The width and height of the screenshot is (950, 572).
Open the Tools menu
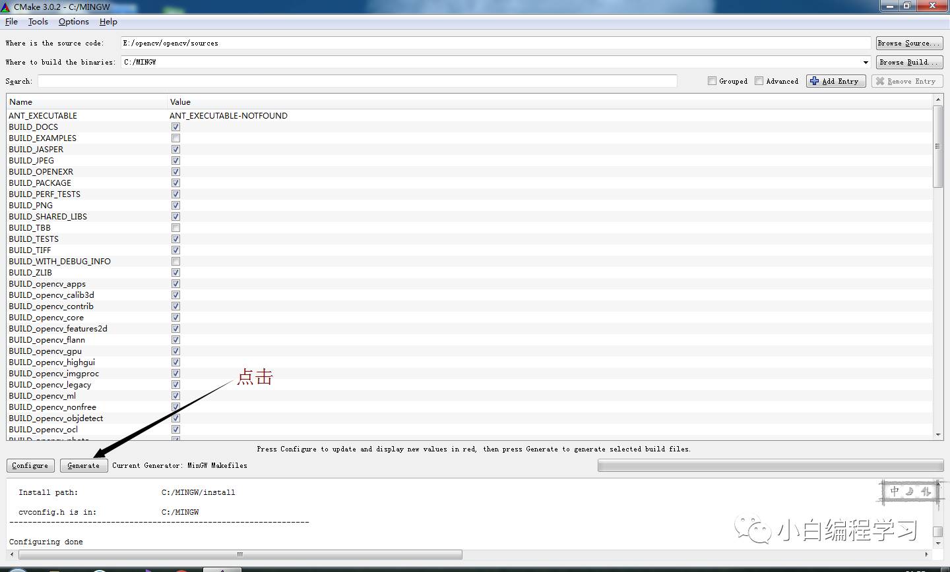click(38, 22)
